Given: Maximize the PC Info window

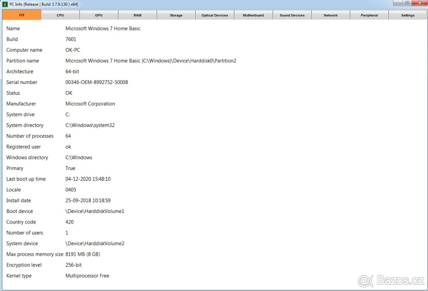Looking at the screenshot, I should point(407,3).
